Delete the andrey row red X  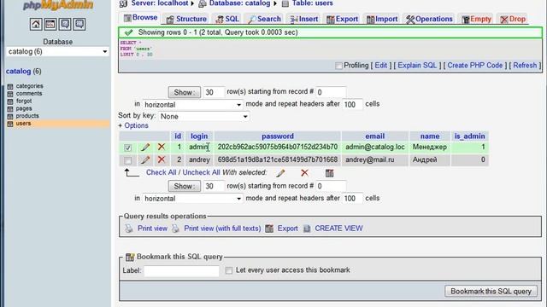pyautogui.click(x=162, y=159)
